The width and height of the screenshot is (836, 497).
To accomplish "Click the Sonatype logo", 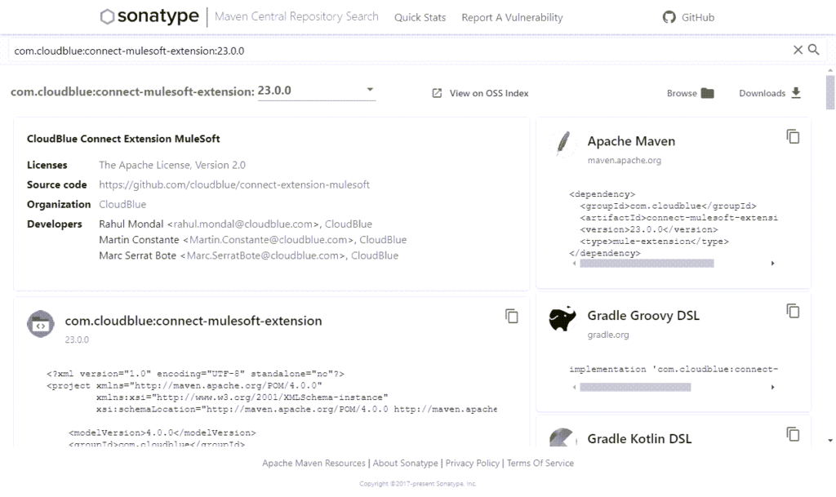I will point(149,16).
